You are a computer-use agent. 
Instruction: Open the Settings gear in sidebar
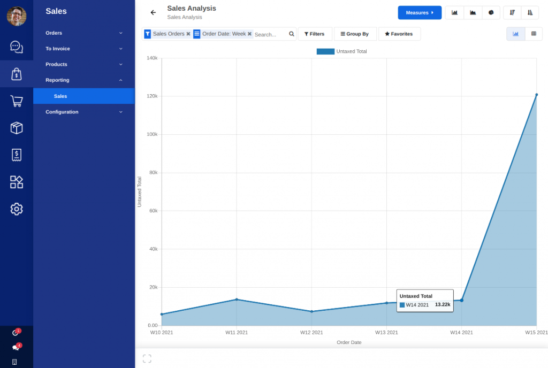pos(17,209)
